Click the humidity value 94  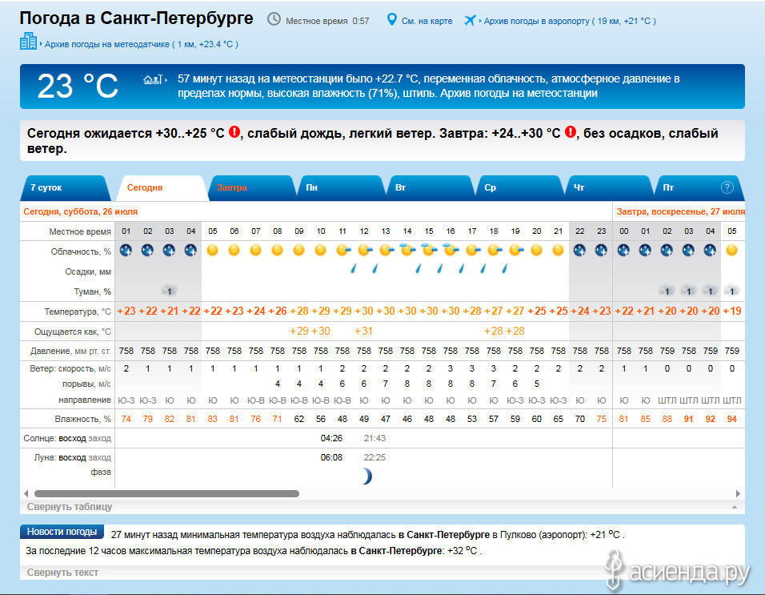(x=732, y=419)
